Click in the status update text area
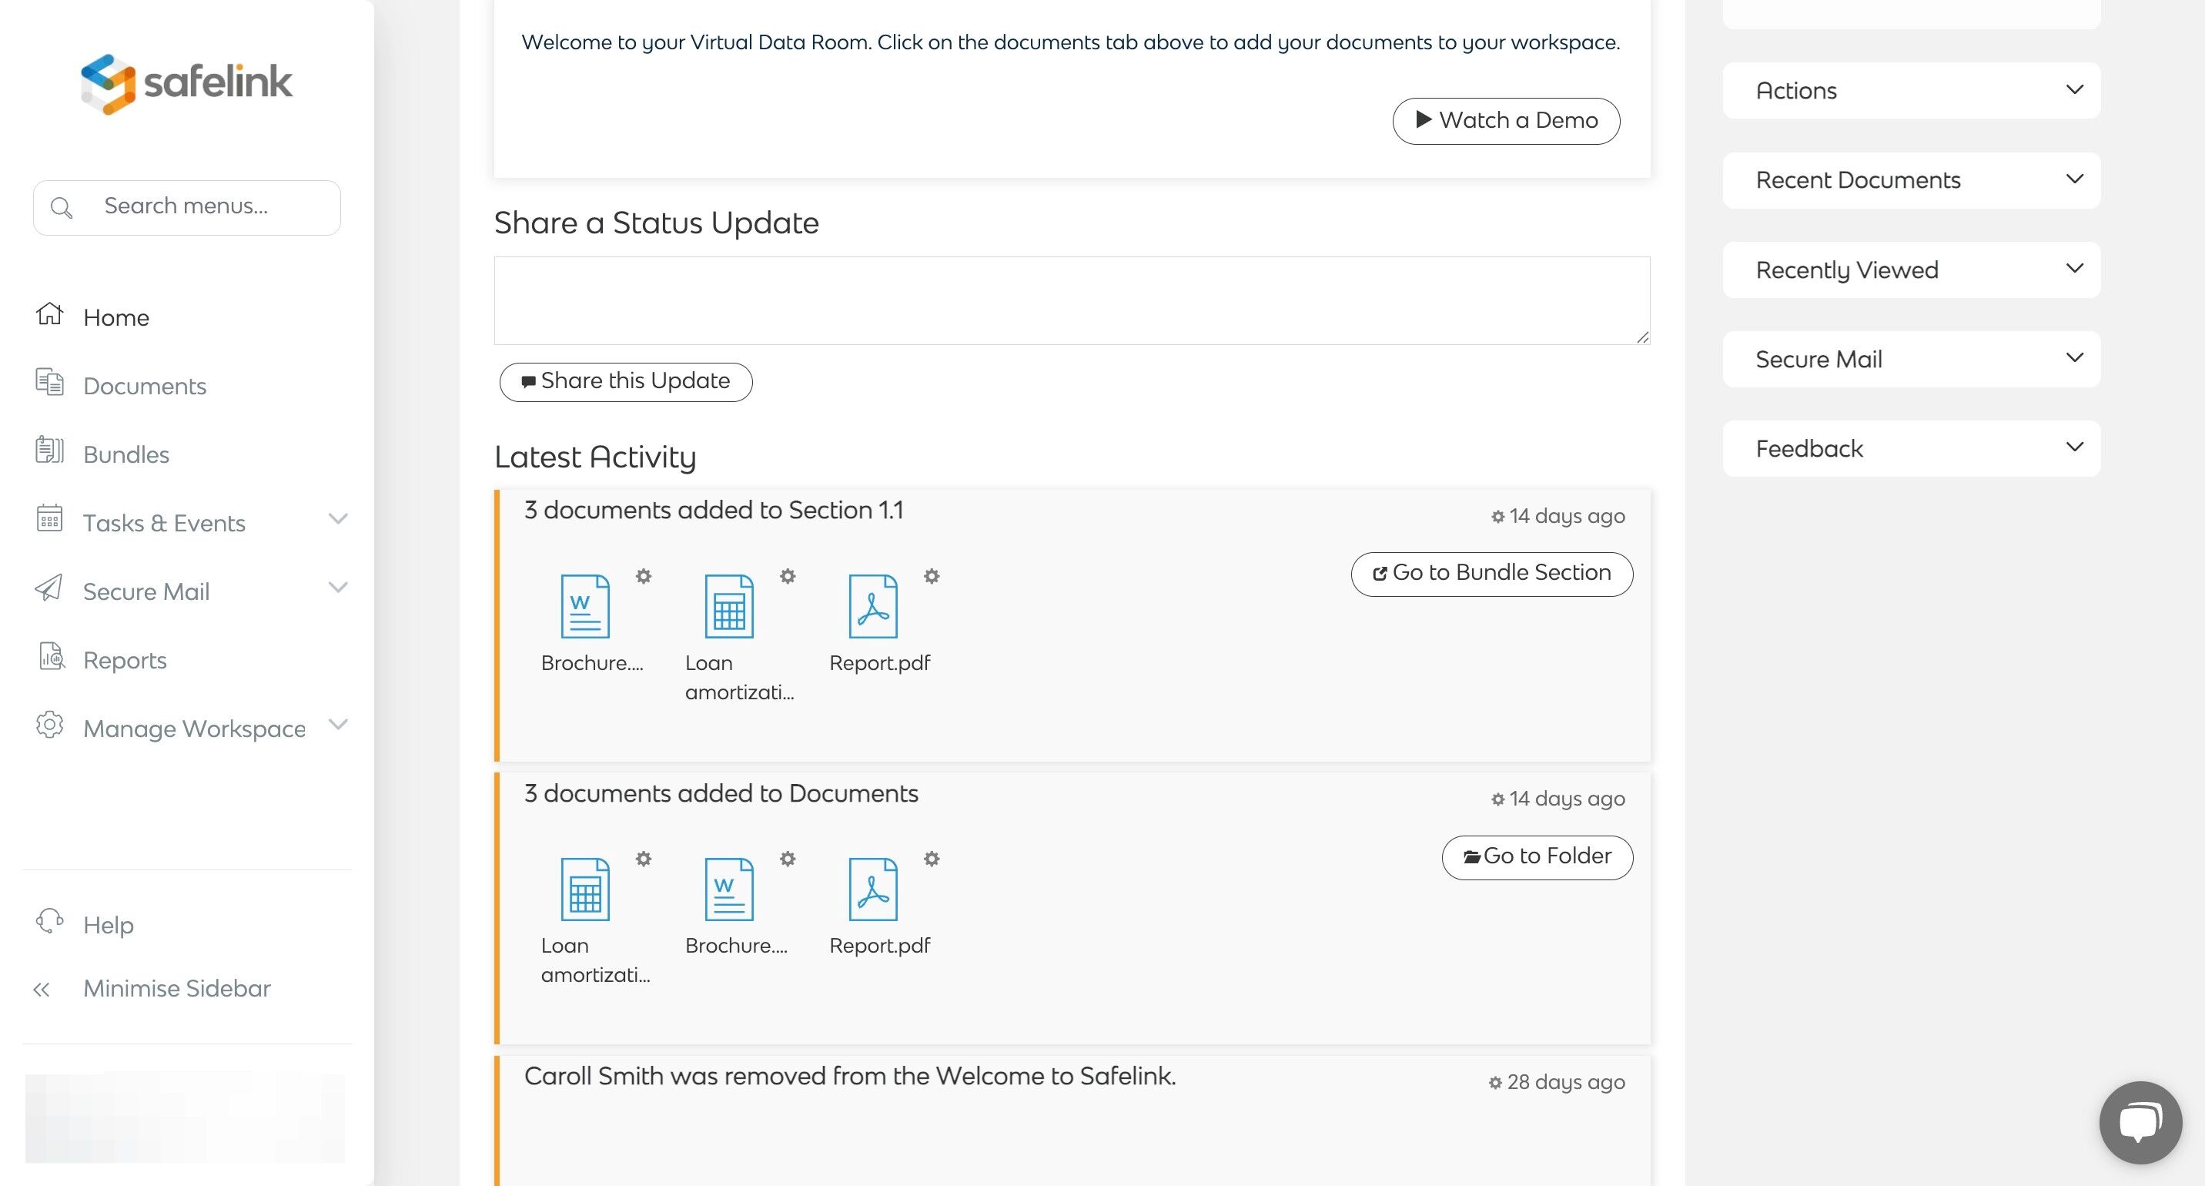The height and width of the screenshot is (1186, 2205). (x=1071, y=300)
